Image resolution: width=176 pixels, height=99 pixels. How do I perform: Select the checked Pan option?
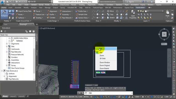tap(106, 53)
